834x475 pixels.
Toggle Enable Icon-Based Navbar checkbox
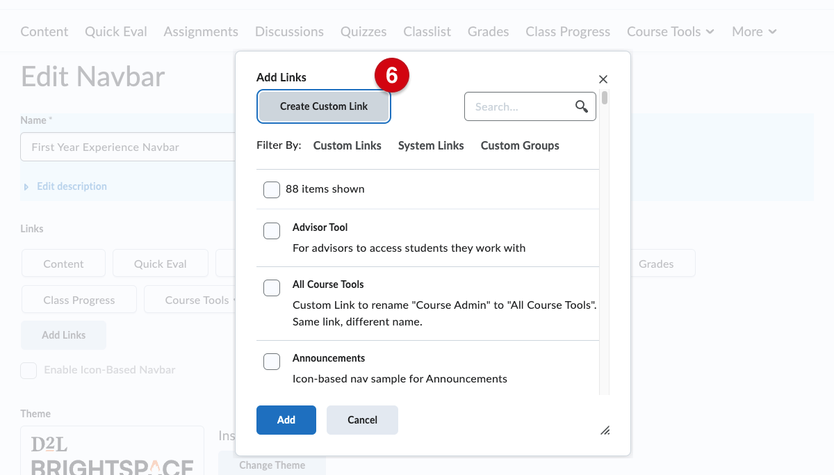point(28,370)
